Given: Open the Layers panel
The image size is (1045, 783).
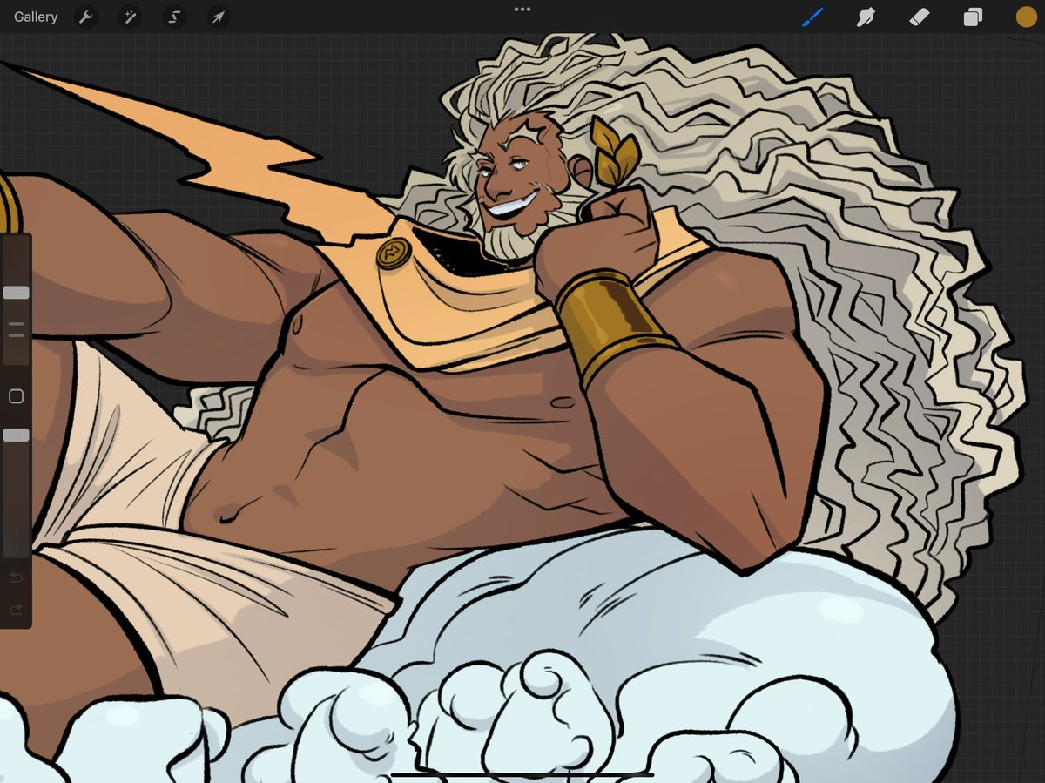Looking at the screenshot, I should click(x=973, y=17).
